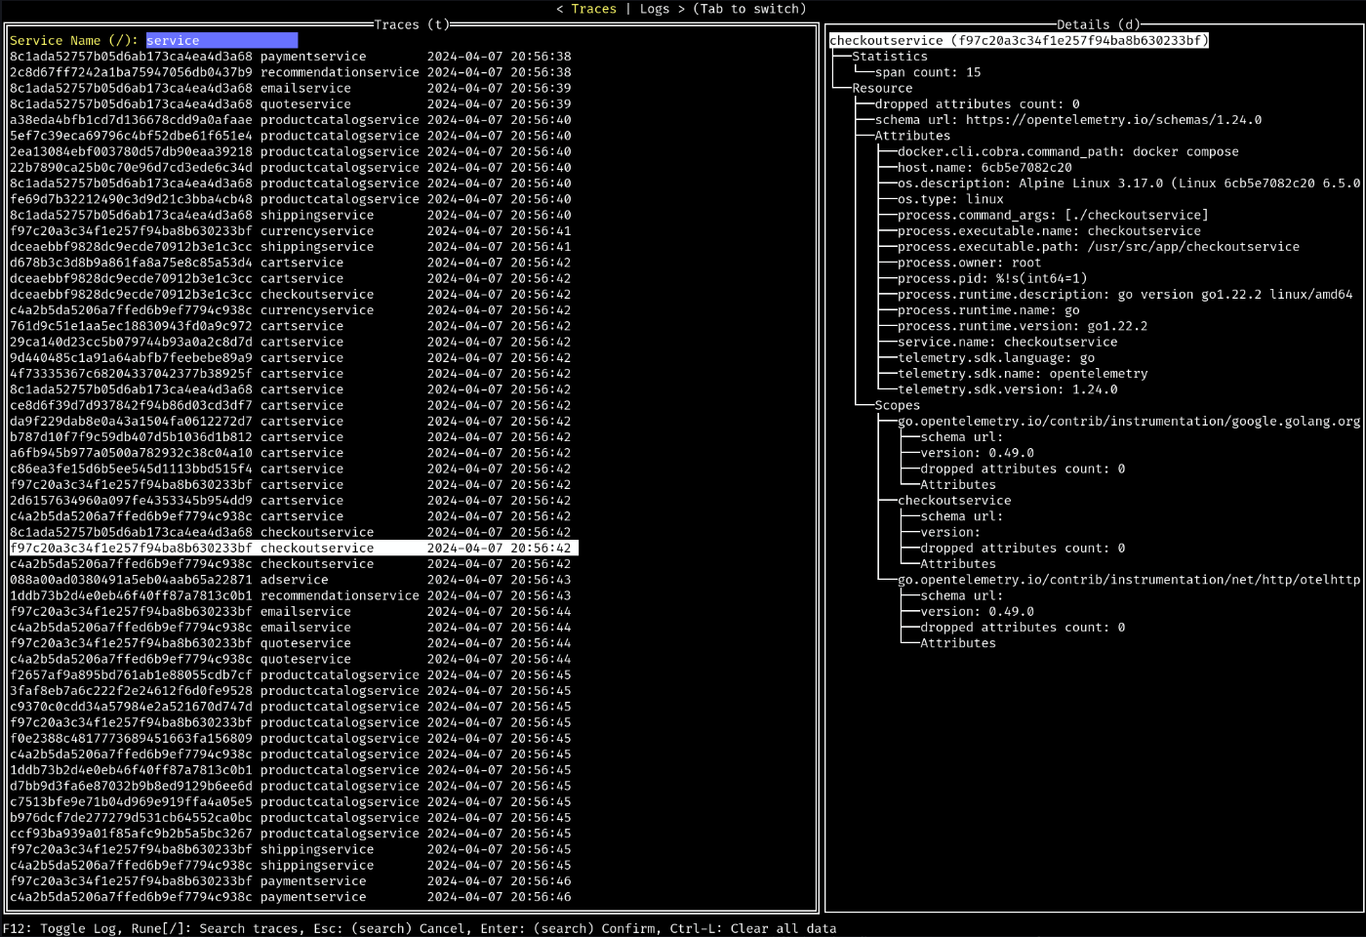
Task: Select the recommendationservice trace at 20:56:38
Action: pyautogui.click(x=293, y=72)
